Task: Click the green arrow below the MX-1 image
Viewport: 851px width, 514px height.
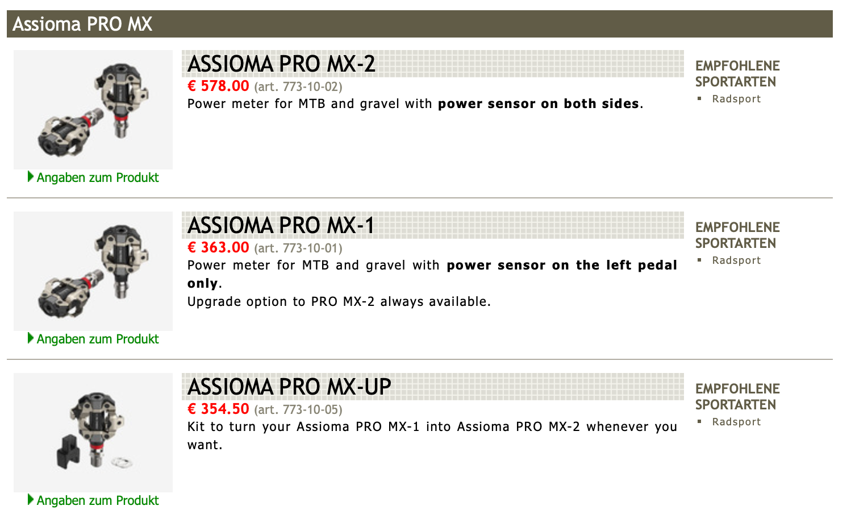Action: [31, 338]
